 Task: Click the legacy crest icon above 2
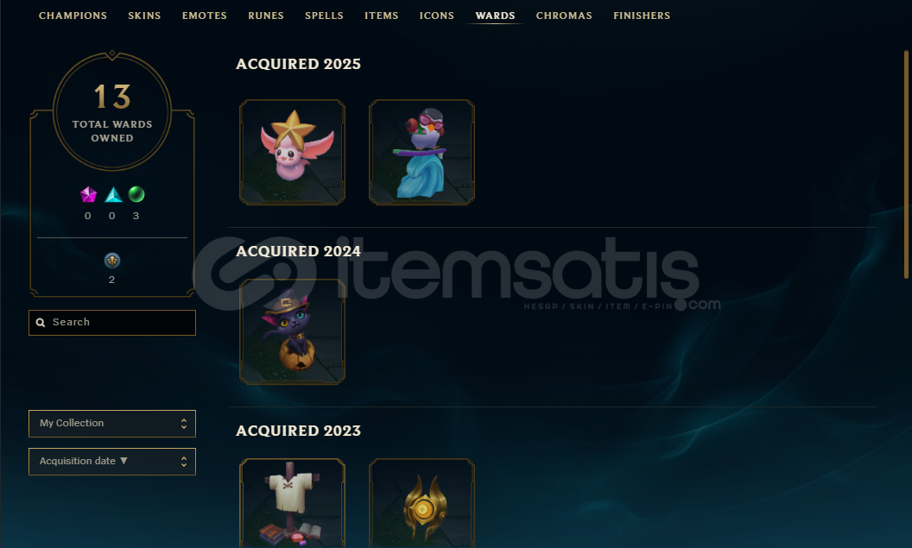112,261
